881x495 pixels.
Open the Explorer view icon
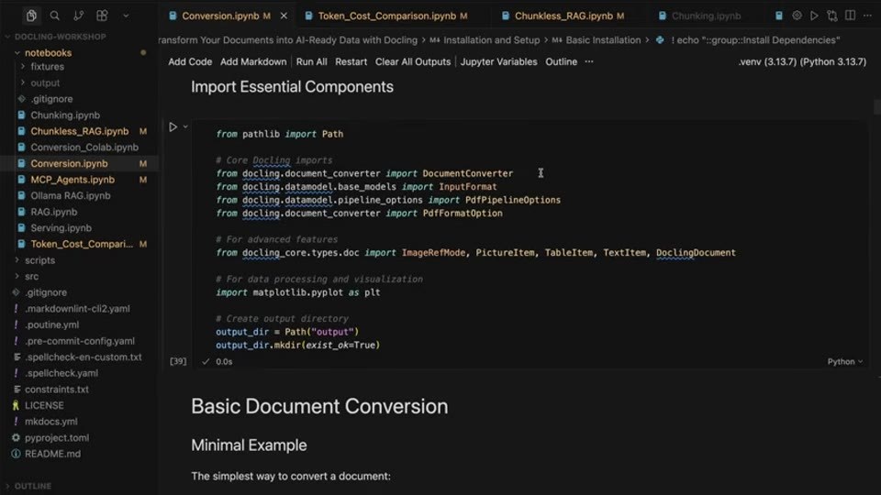click(31, 16)
